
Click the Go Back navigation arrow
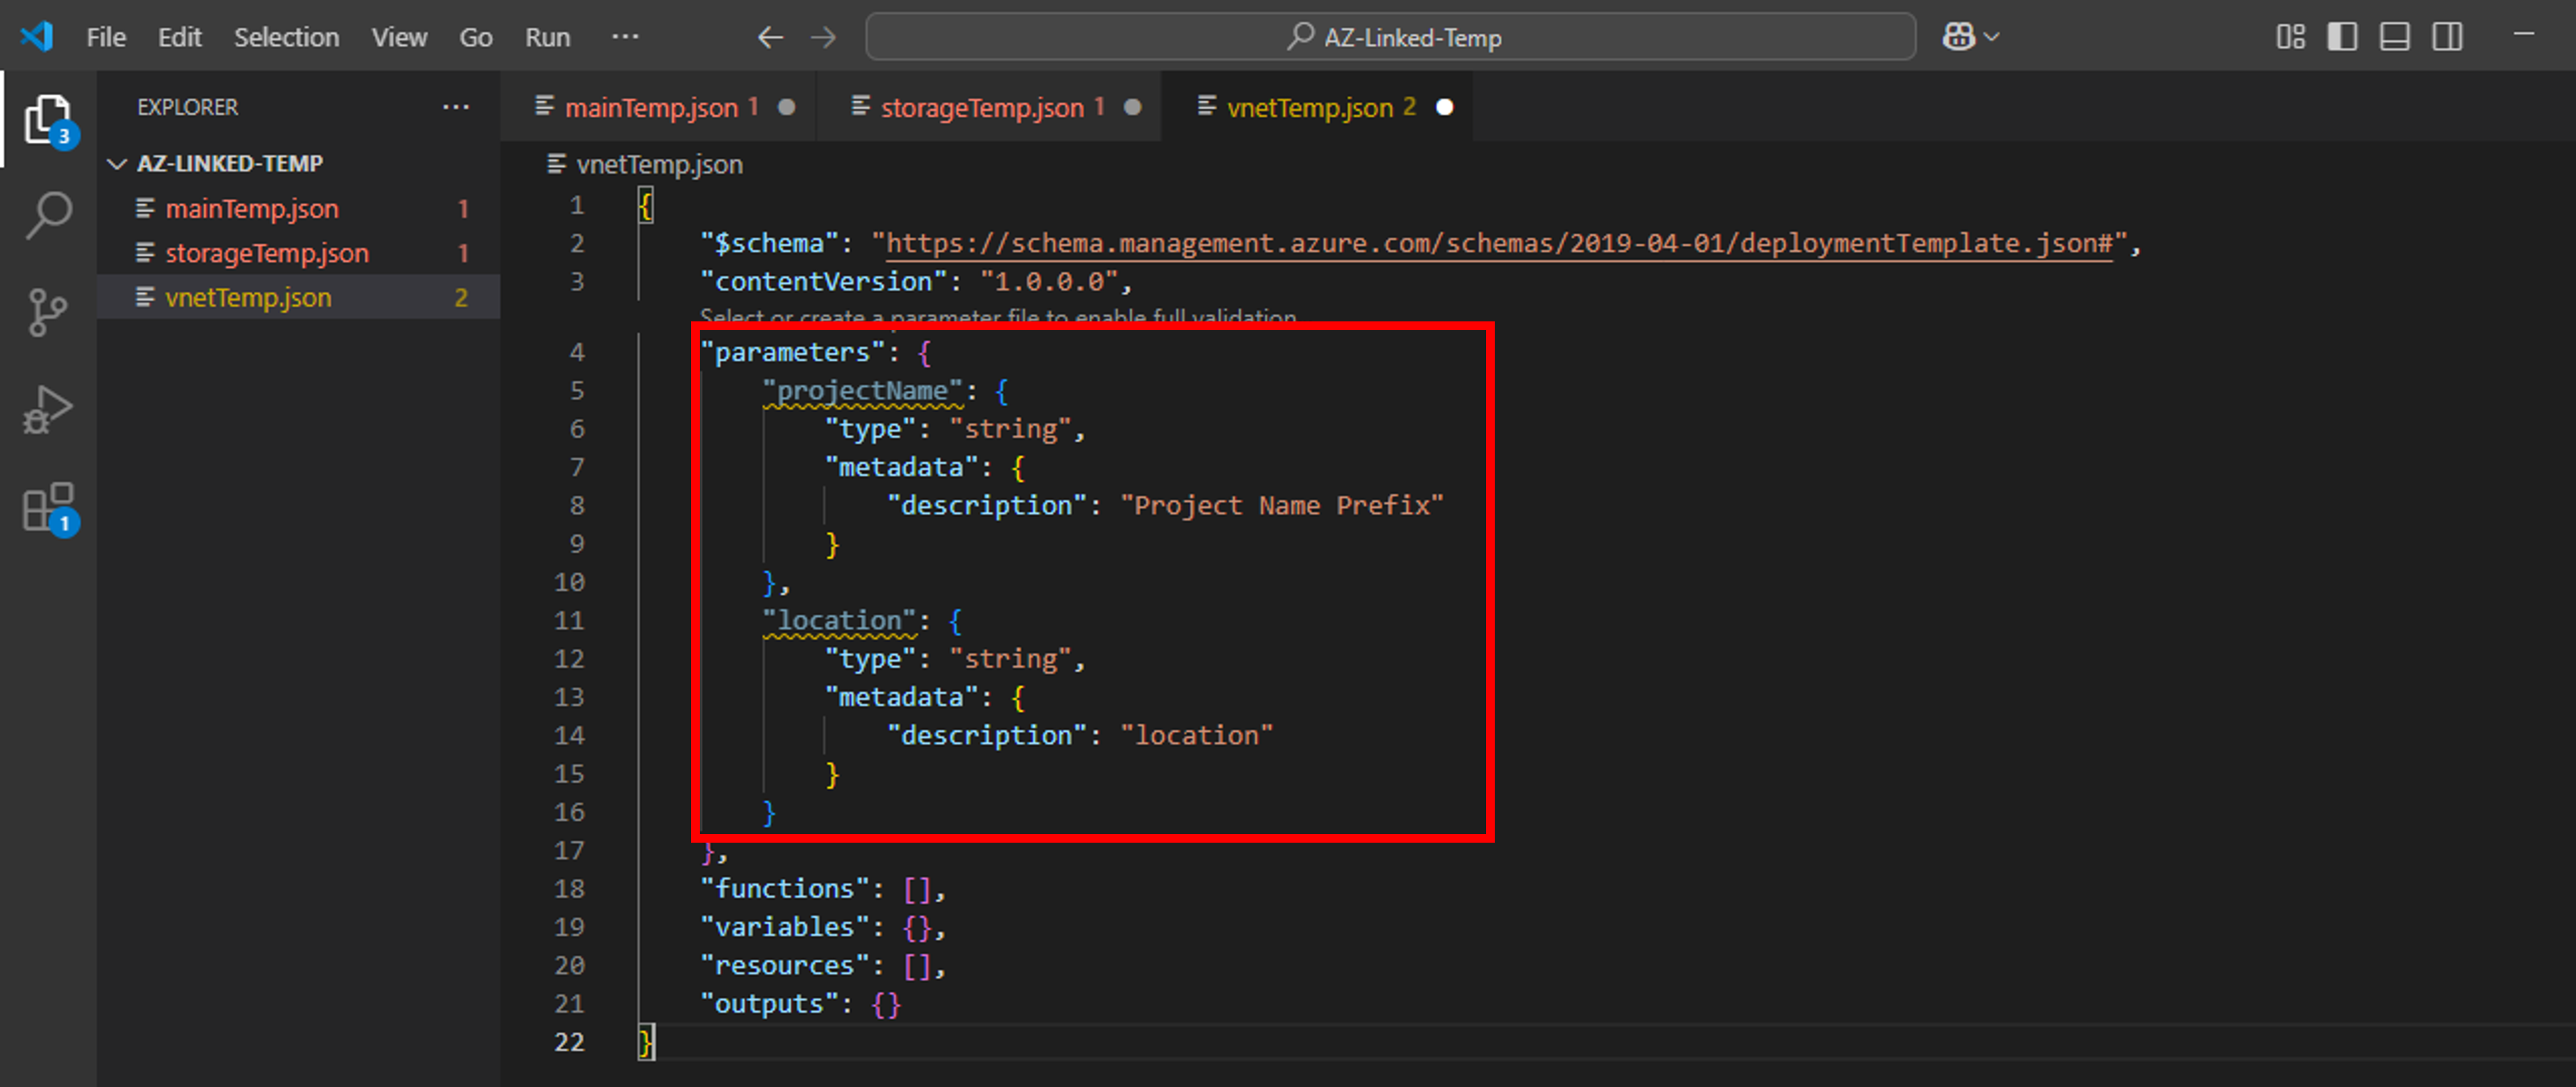click(769, 37)
